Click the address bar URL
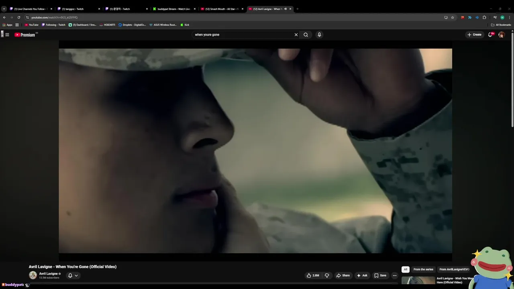Image resolution: width=514 pixels, height=289 pixels. [x=54, y=17]
